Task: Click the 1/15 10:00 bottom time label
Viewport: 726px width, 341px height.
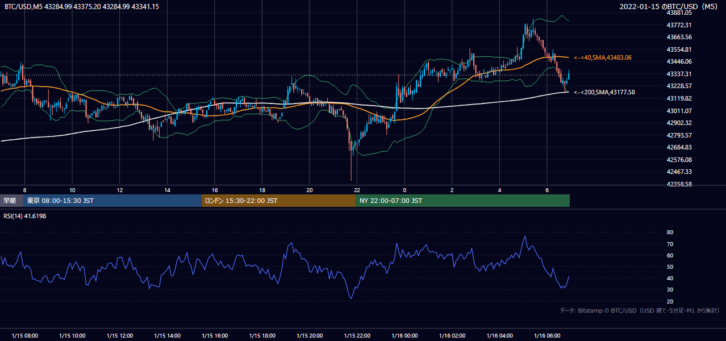Action: coord(72,335)
